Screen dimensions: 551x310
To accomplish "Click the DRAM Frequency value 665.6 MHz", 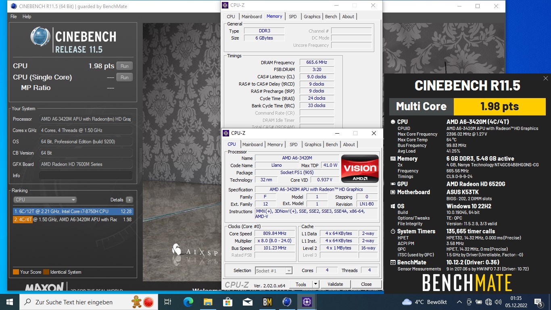I will point(317,62).
